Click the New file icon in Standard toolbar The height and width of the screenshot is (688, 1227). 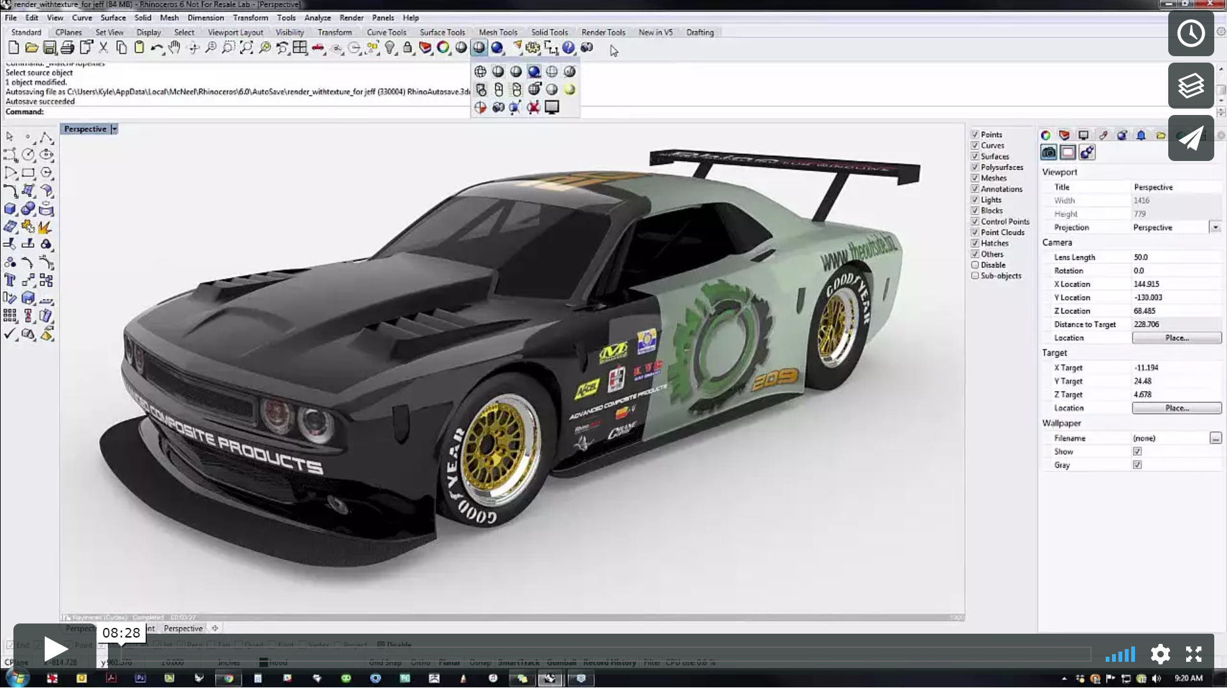13,48
